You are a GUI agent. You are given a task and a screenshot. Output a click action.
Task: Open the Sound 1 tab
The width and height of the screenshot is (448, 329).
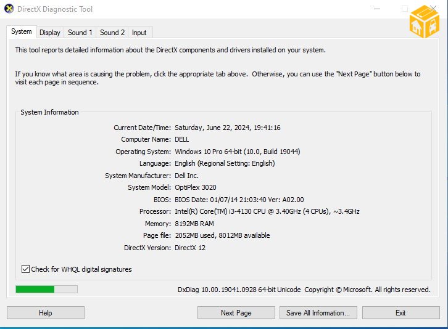[80, 33]
